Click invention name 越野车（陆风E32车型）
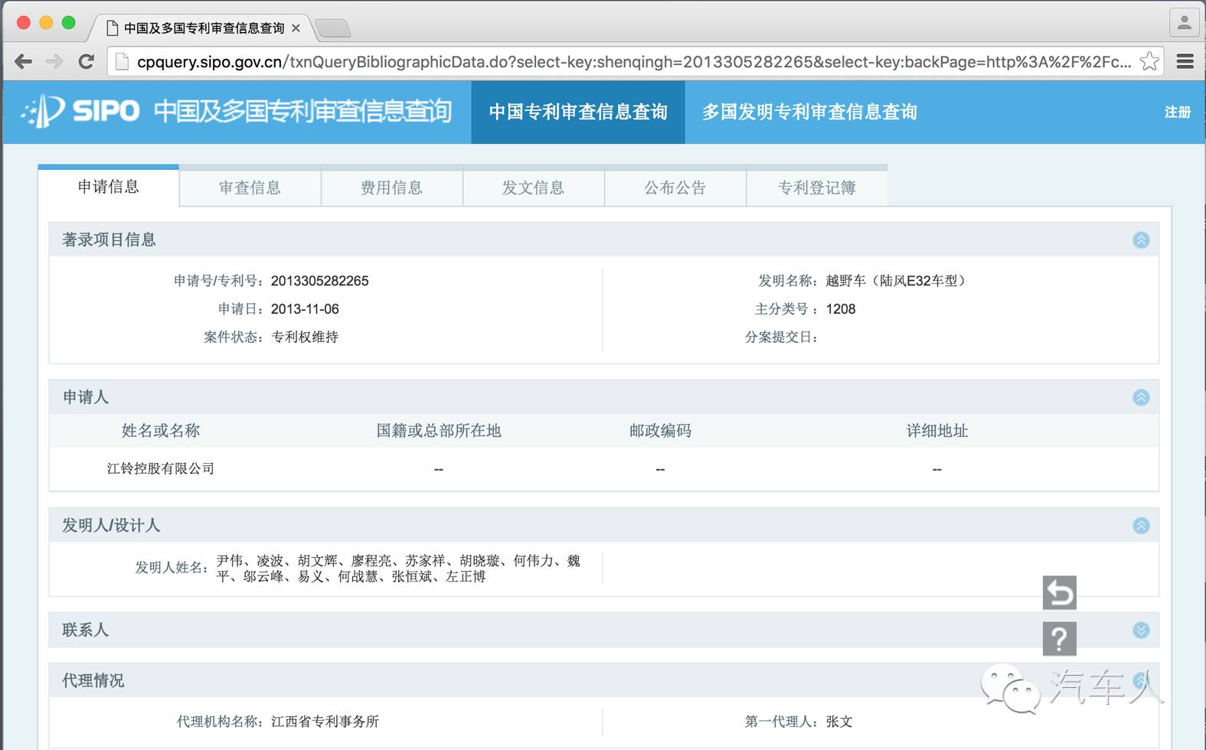Image resolution: width=1206 pixels, height=750 pixels. click(898, 281)
